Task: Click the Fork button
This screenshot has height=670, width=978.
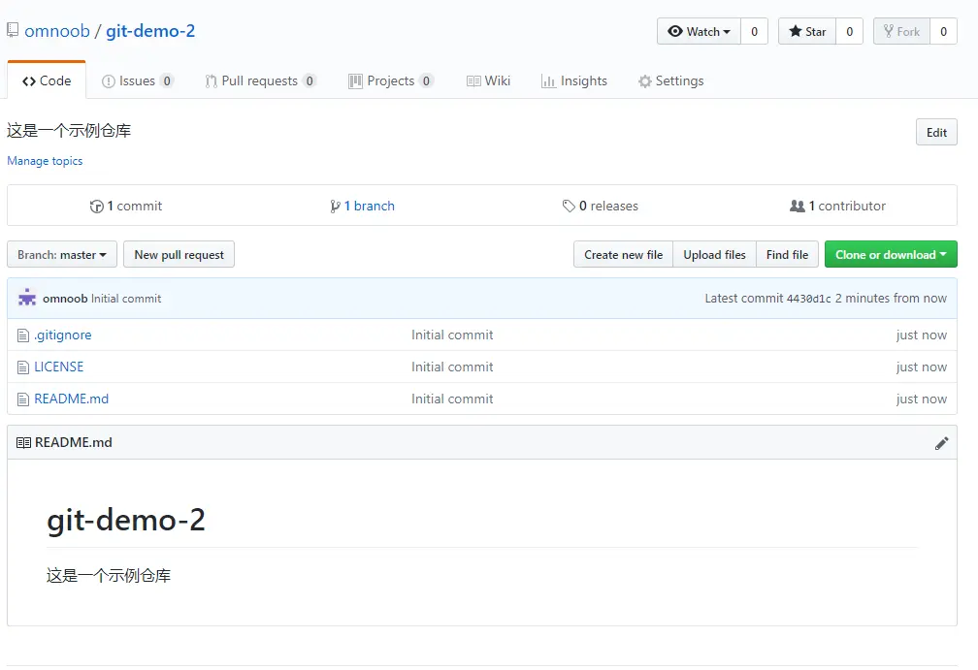Action: [x=902, y=31]
